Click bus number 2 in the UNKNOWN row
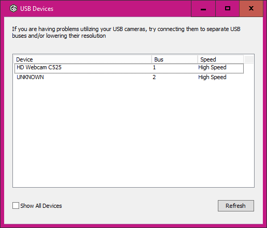This screenshot has height=228, width=267. point(154,77)
